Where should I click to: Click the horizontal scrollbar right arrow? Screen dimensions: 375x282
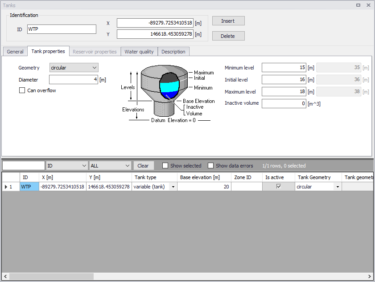369,276
